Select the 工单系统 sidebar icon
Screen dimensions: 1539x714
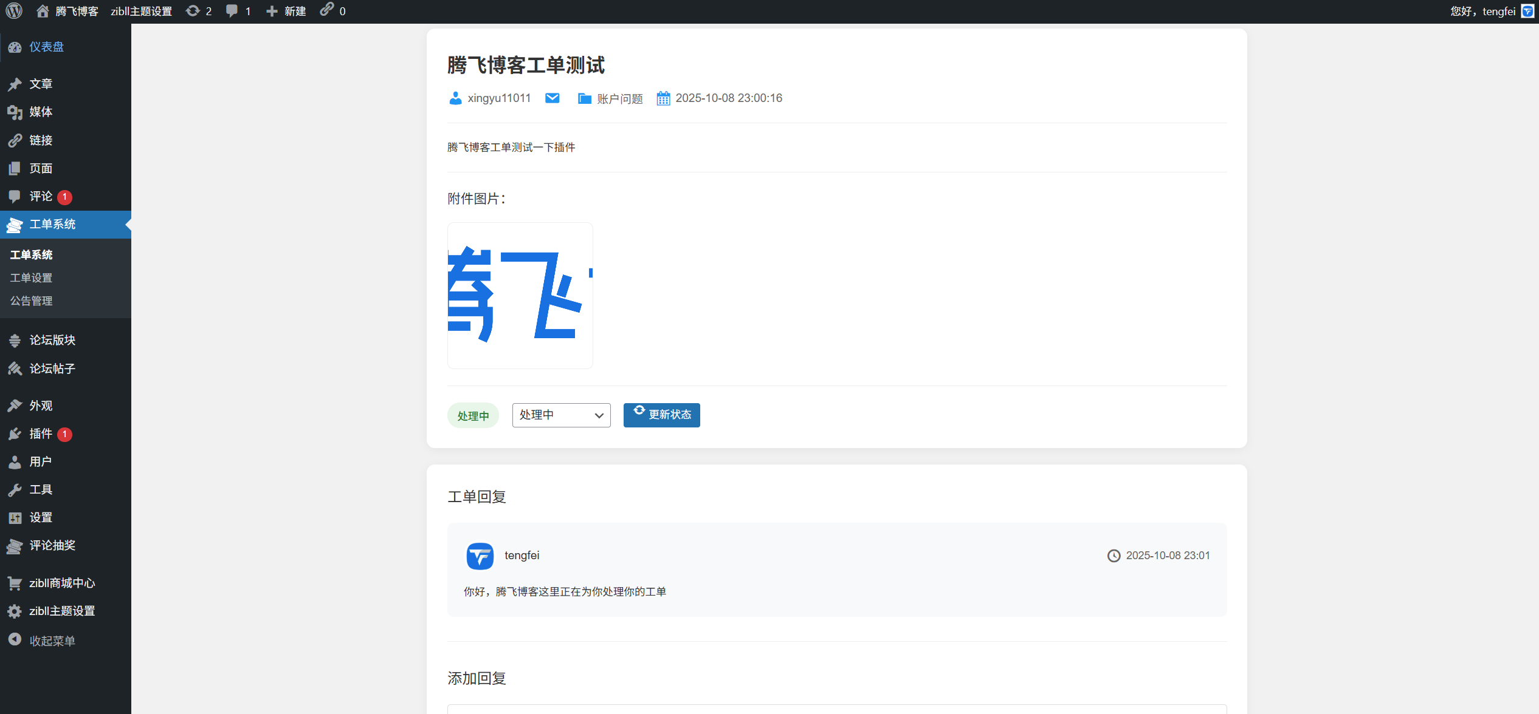[14, 225]
